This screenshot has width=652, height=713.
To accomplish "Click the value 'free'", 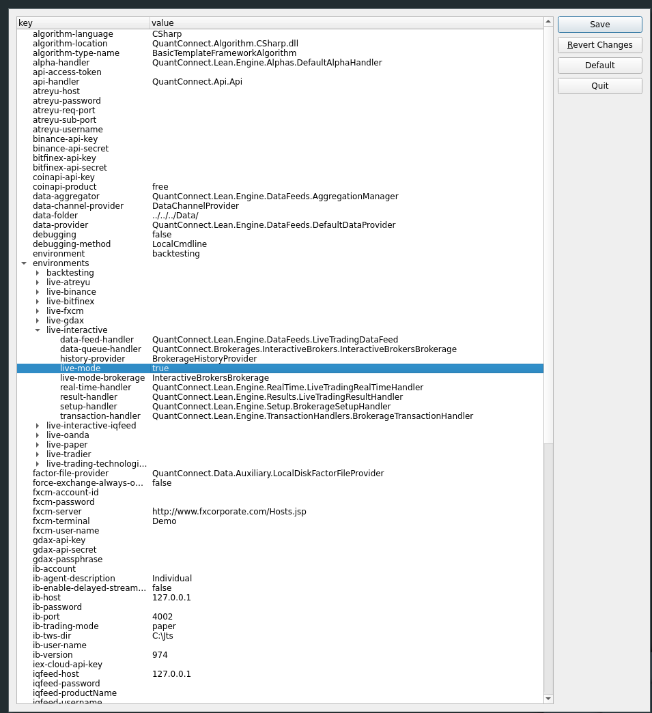I will tap(160, 187).
